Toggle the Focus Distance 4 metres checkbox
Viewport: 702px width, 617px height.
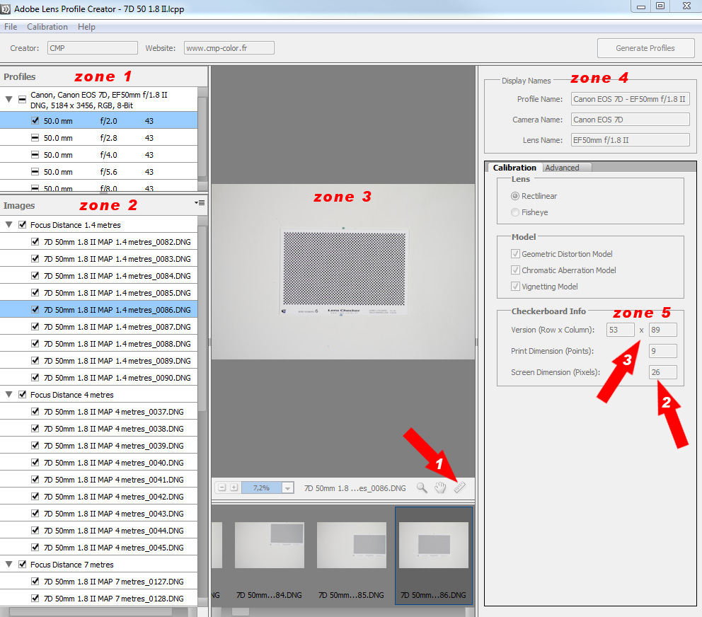[x=23, y=395]
